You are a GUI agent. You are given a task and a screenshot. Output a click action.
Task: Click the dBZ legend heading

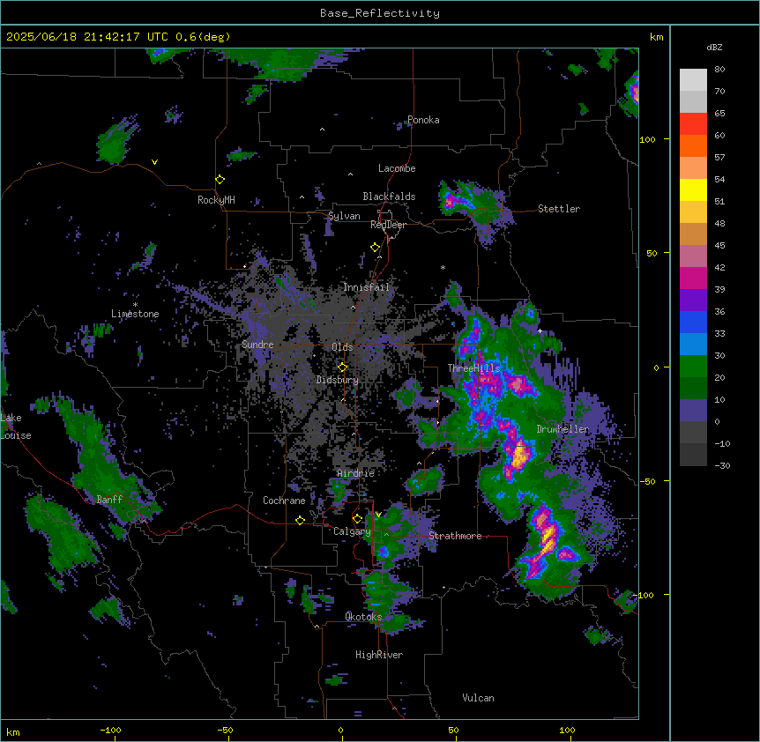point(714,47)
